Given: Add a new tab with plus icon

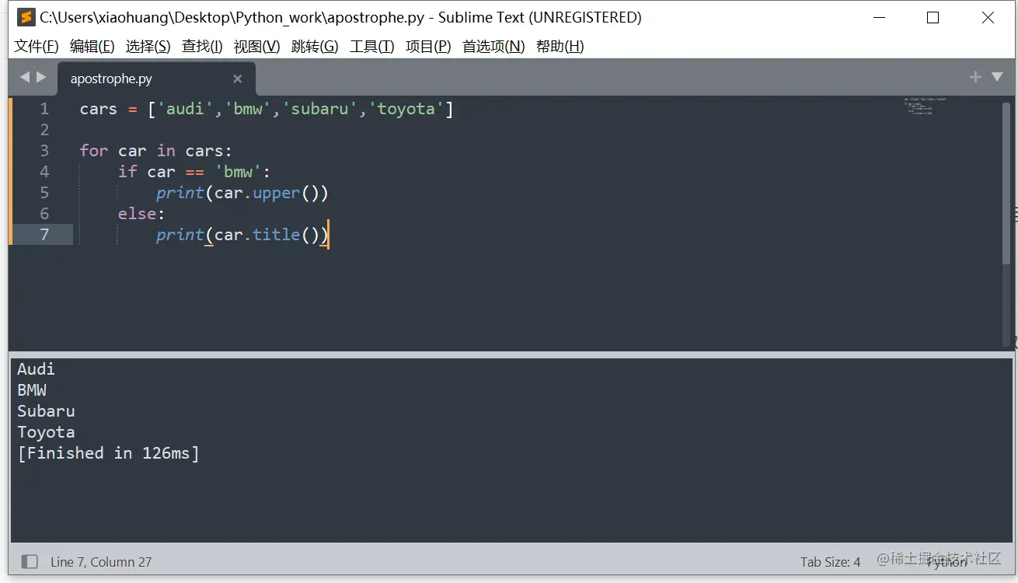Looking at the screenshot, I should coord(975,77).
